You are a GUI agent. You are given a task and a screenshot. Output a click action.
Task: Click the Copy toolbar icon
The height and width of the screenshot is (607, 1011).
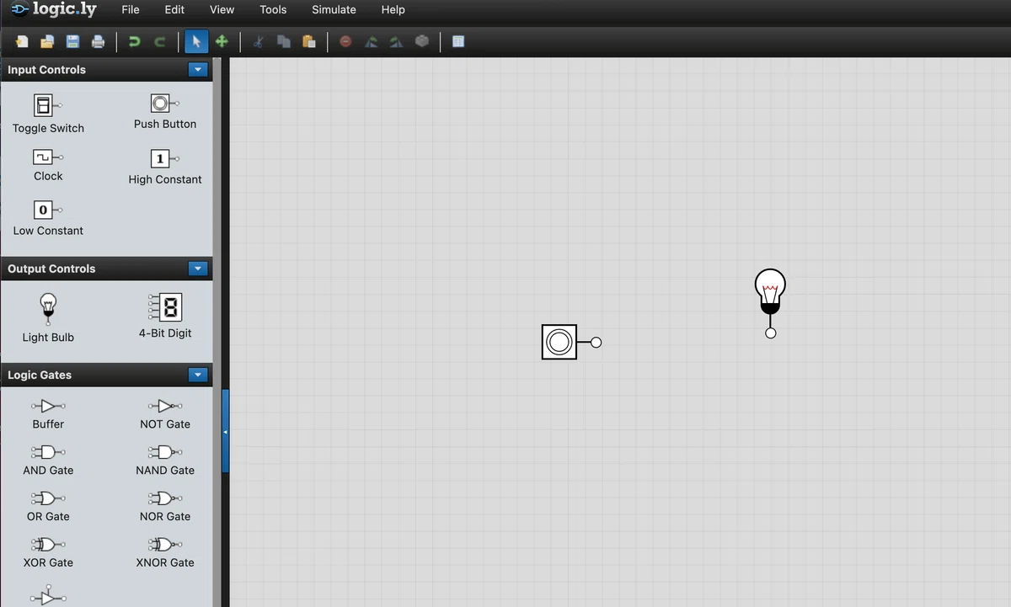coord(284,41)
